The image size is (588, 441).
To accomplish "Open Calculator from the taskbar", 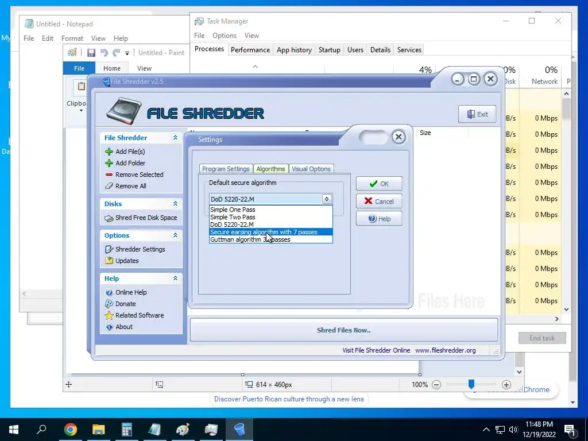I will (127, 430).
